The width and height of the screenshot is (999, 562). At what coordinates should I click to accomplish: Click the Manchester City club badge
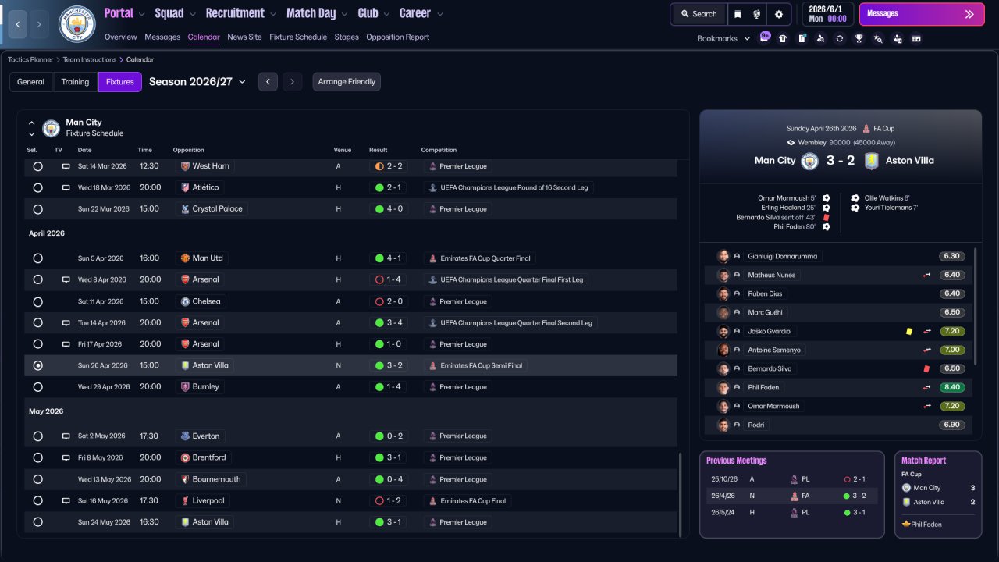pyautogui.click(x=77, y=24)
